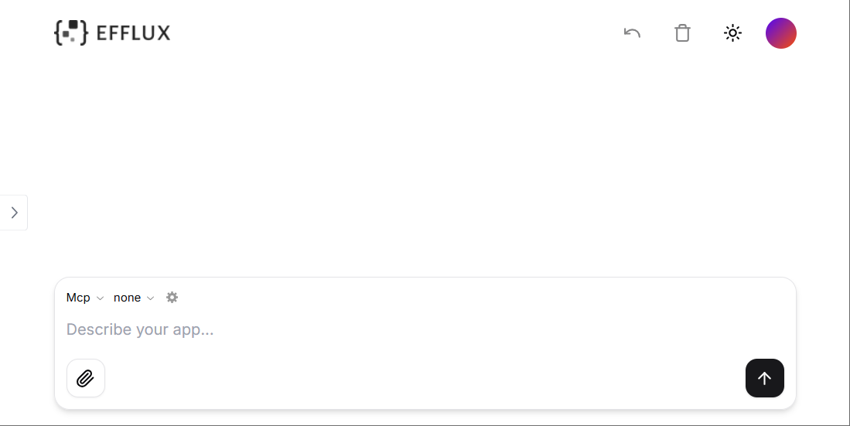The height and width of the screenshot is (426, 850).
Task: Expand the collapsed sidebar with the chevron
Action: (x=14, y=213)
